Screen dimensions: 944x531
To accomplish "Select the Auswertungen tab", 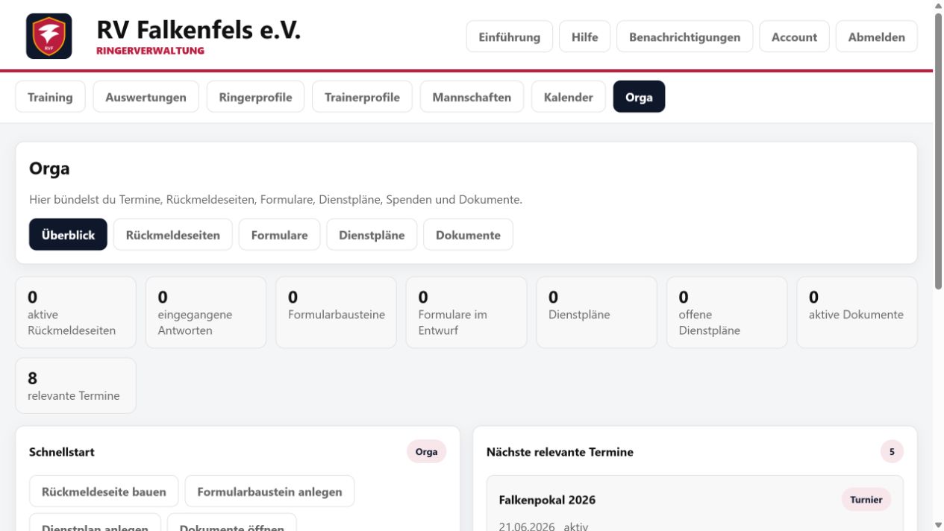I will pyautogui.click(x=146, y=97).
